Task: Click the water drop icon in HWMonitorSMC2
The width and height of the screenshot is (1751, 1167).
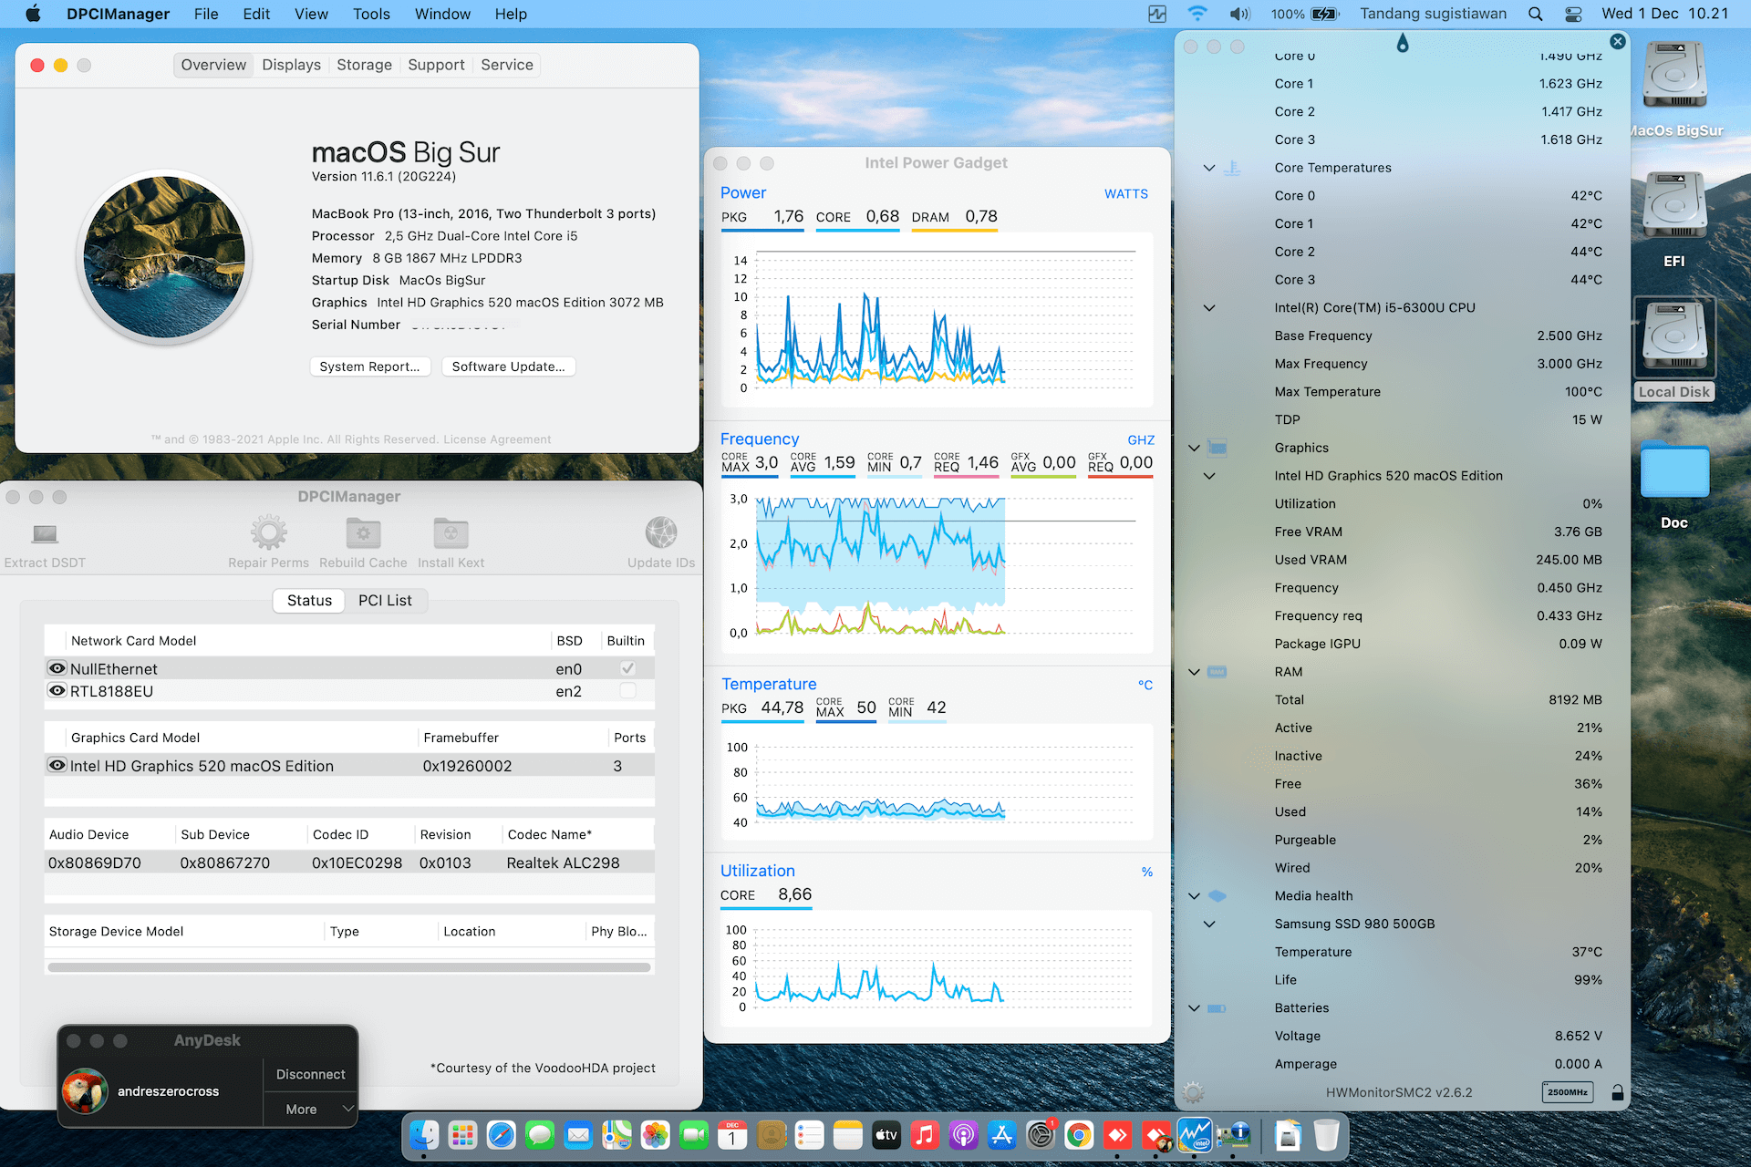Action: click(1403, 43)
